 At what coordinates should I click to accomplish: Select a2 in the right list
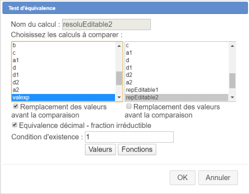(177, 83)
